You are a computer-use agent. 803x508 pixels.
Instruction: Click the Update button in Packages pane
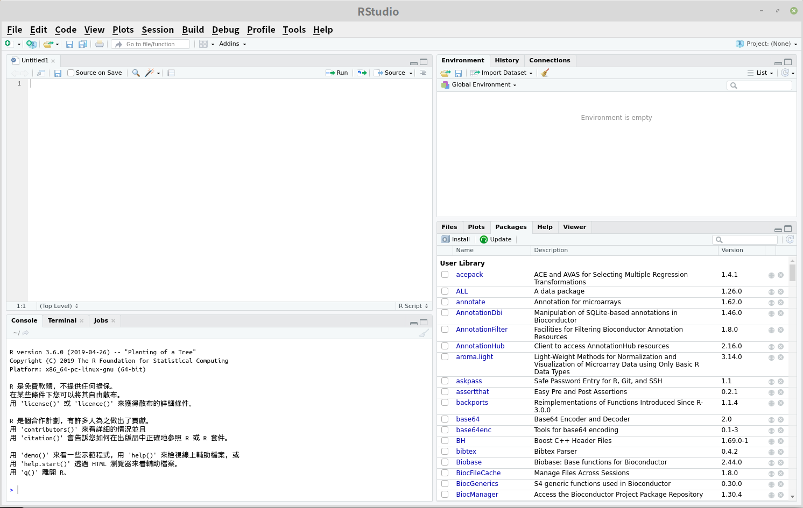[495, 239]
